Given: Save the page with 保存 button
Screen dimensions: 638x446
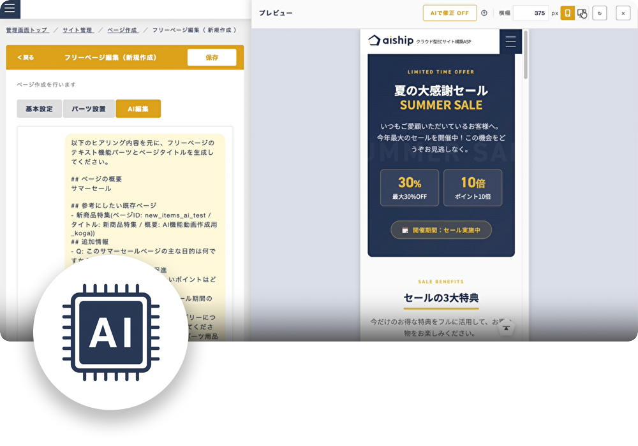Looking at the screenshot, I should click(212, 58).
